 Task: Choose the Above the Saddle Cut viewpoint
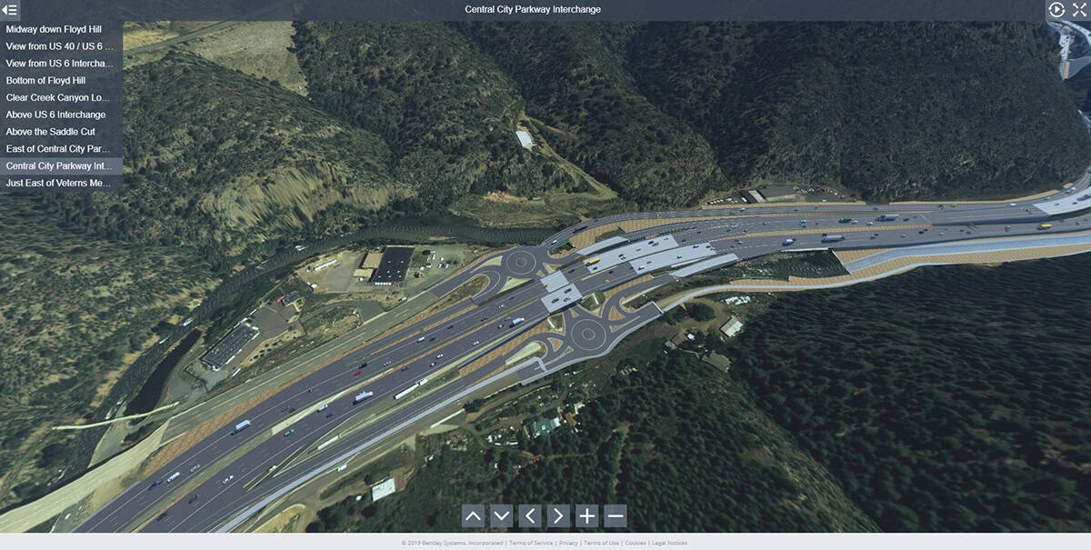pos(50,132)
